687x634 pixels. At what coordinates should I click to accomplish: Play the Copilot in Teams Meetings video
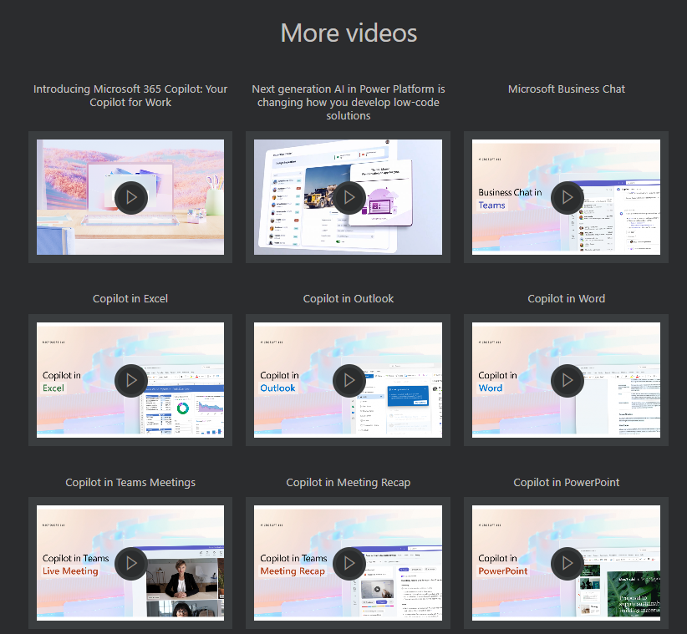tap(131, 564)
